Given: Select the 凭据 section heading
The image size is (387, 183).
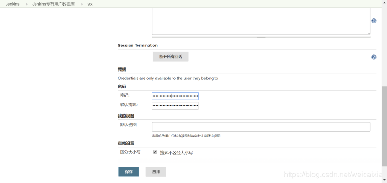Looking at the screenshot, I should tap(122, 69).
